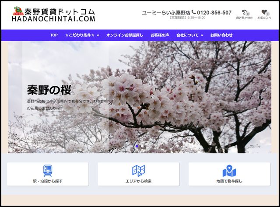
Task: Open オンラインお部屋探し page
Action: [x=125, y=35]
